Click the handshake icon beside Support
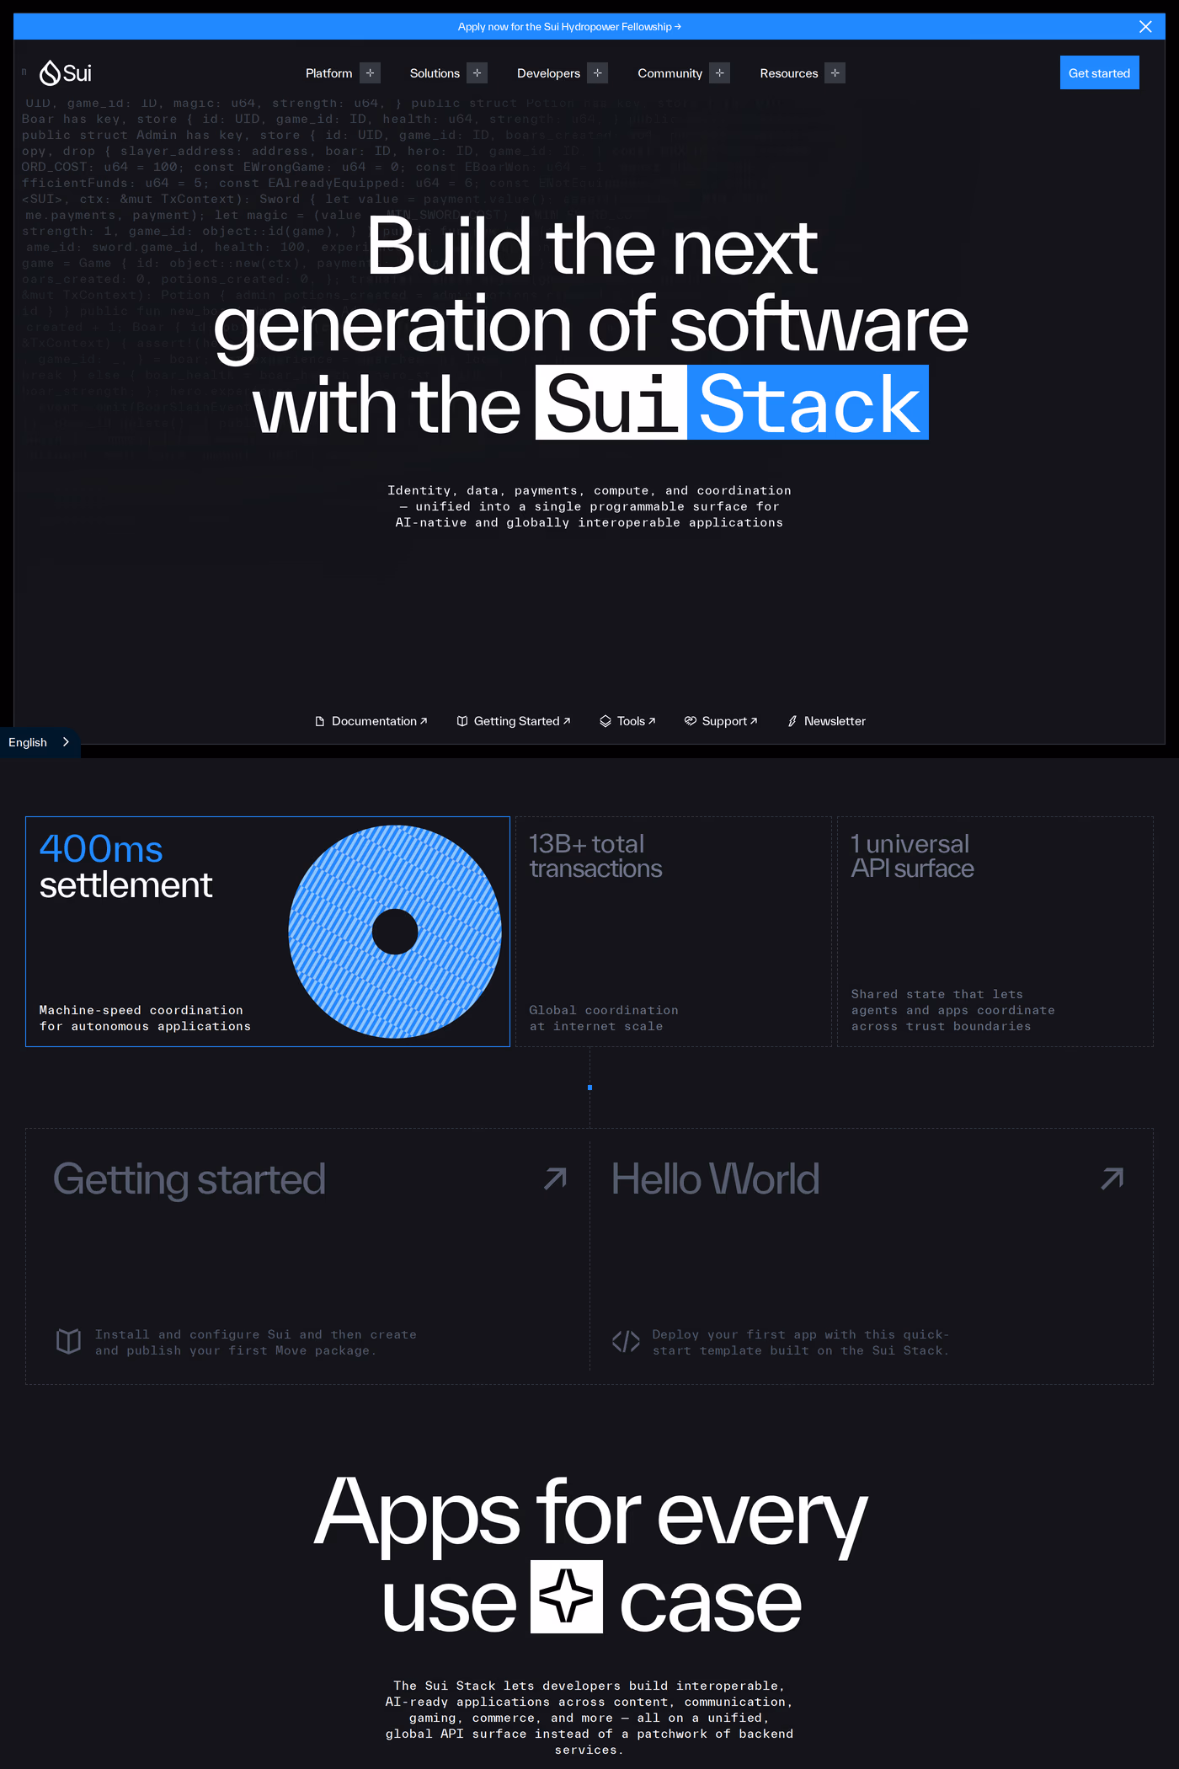This screenshot has width=1179, height=1769. click(691, 721)
